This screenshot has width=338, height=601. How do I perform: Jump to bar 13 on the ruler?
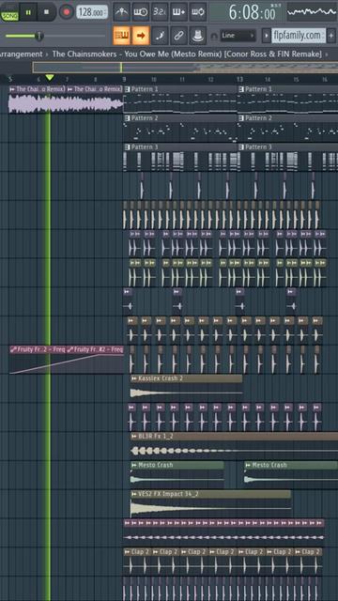239,79
